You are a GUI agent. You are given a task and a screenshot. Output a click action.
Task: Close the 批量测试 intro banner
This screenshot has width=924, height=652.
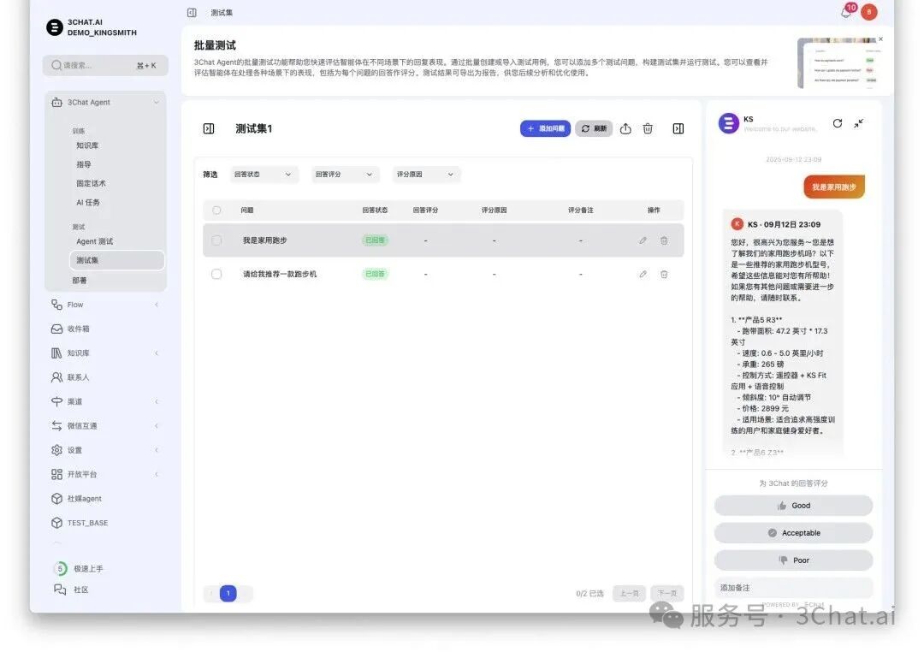(x=880, y=39)
